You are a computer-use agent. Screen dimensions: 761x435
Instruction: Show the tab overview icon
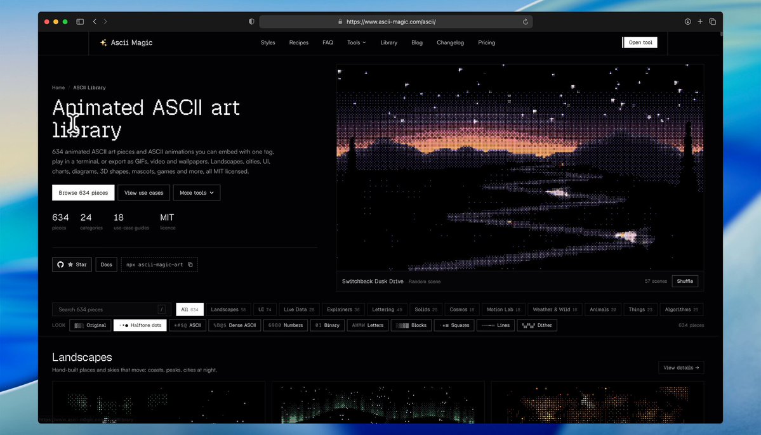click(713, 22)
